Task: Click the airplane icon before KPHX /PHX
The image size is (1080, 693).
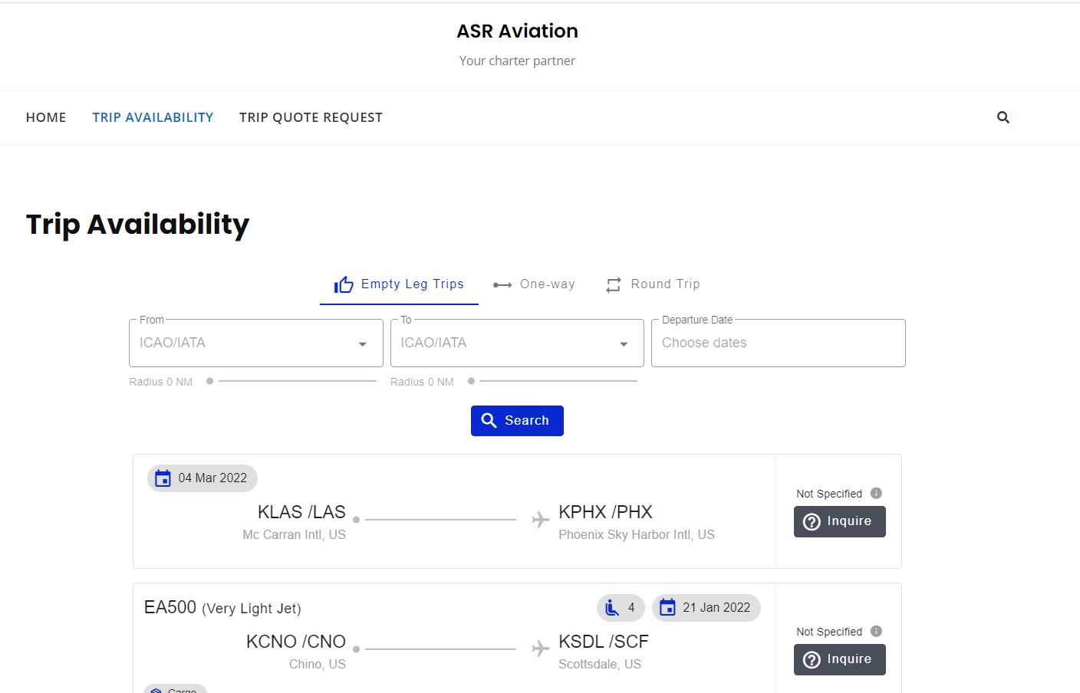Action: pos(541,519)
